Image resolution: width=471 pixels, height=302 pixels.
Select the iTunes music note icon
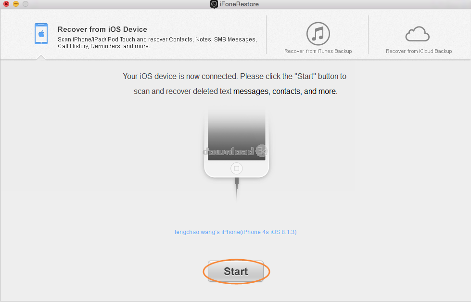pos(318,34)
